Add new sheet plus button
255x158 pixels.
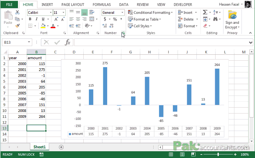tap(61, 147)
